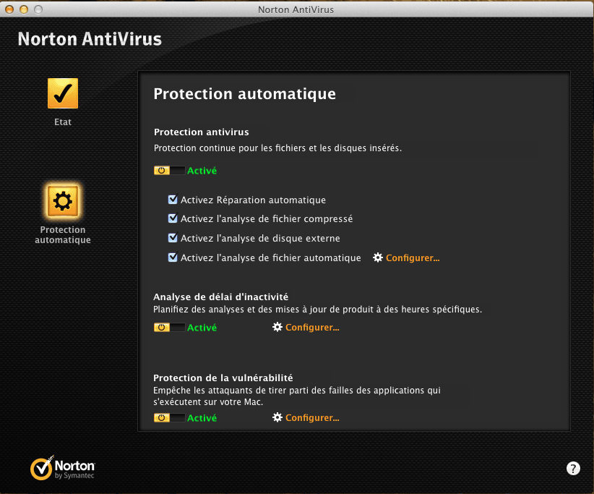Turn off Analyse de délai d'inactivité switch
The height and width of the screenshot is (494, 594).
pos(169,328)
